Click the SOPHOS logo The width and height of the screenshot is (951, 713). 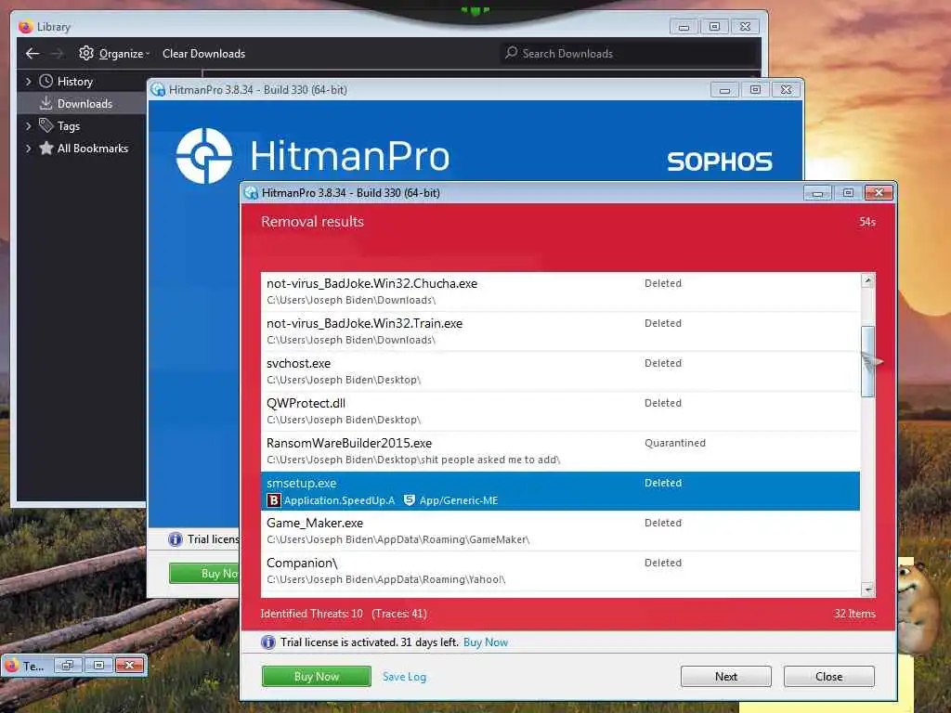pos(720,162)
